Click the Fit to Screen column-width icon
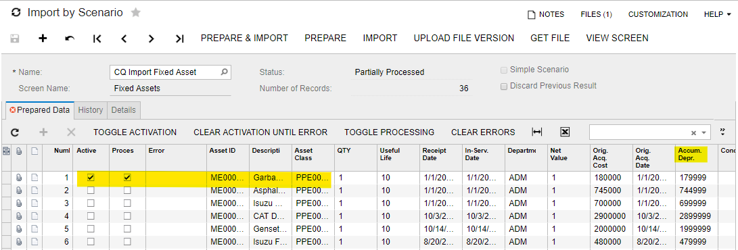Viewport: 738px width, 250px height. tap(536, 132)
